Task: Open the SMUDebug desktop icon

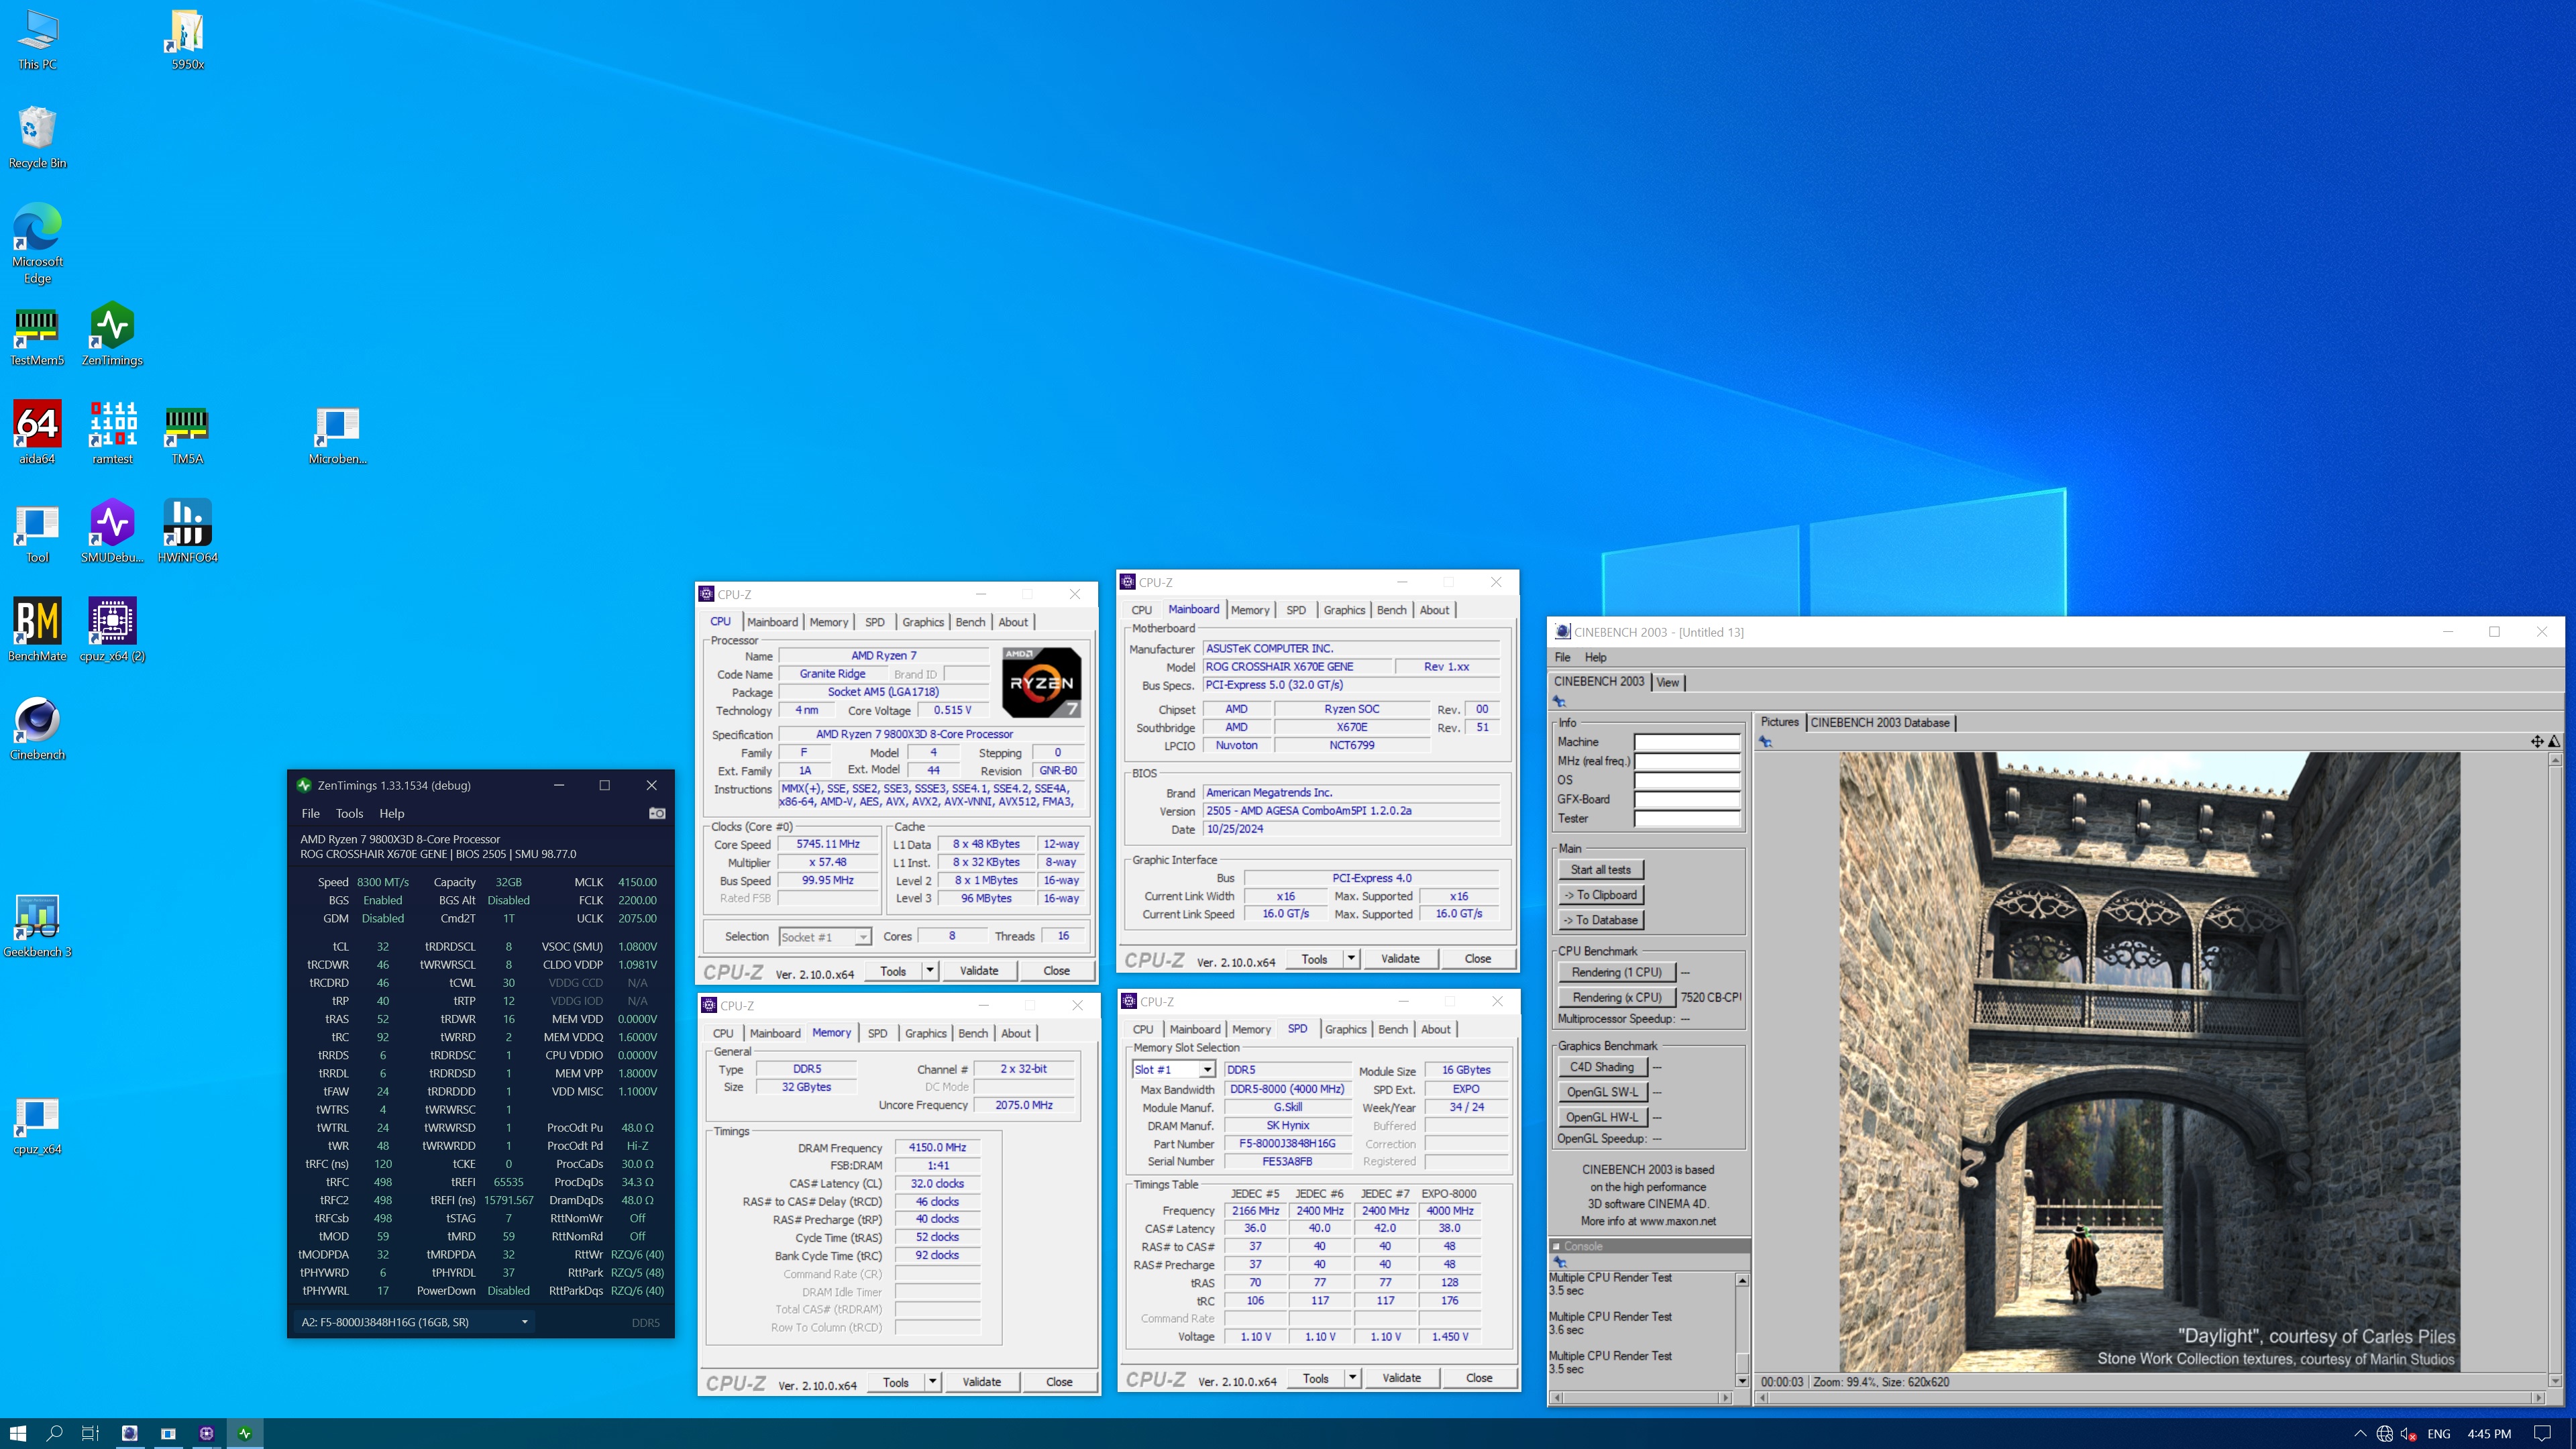Action: point(112,531)
